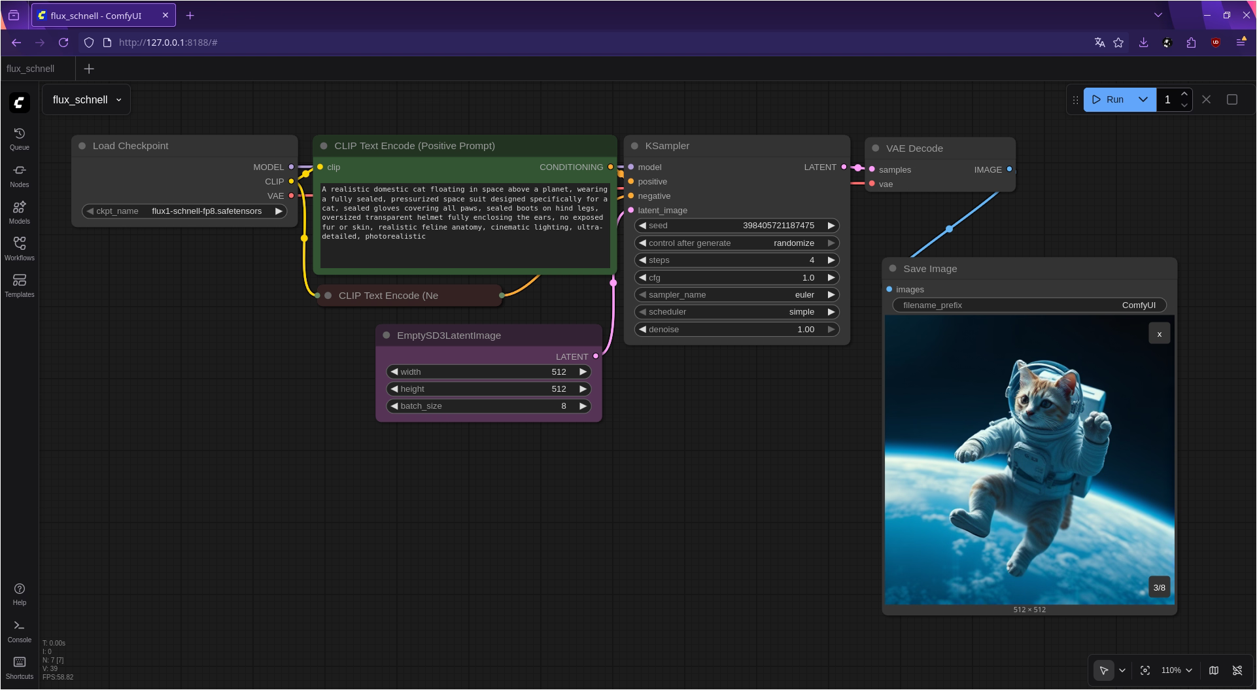Open the flux_schnell workflow name dropdown
This screenshot has width=1257, height=690.
(118, 99)
